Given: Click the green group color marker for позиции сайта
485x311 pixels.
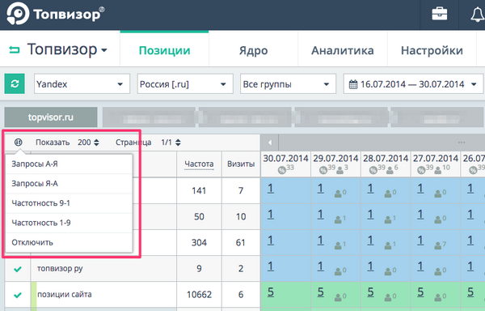Looking at the screenshot, I should [34, 295].
